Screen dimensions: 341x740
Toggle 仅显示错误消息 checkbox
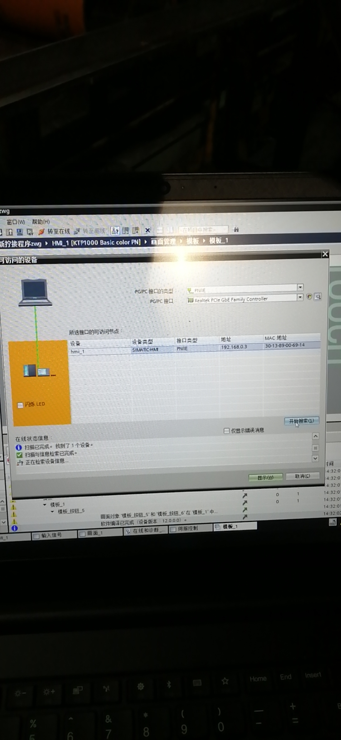tap(227, 431)
